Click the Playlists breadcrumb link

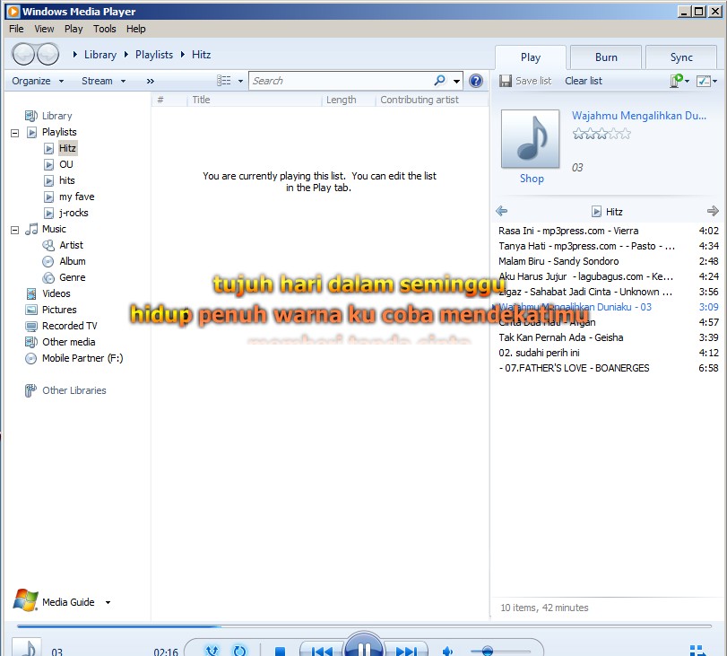click(154, 55)
